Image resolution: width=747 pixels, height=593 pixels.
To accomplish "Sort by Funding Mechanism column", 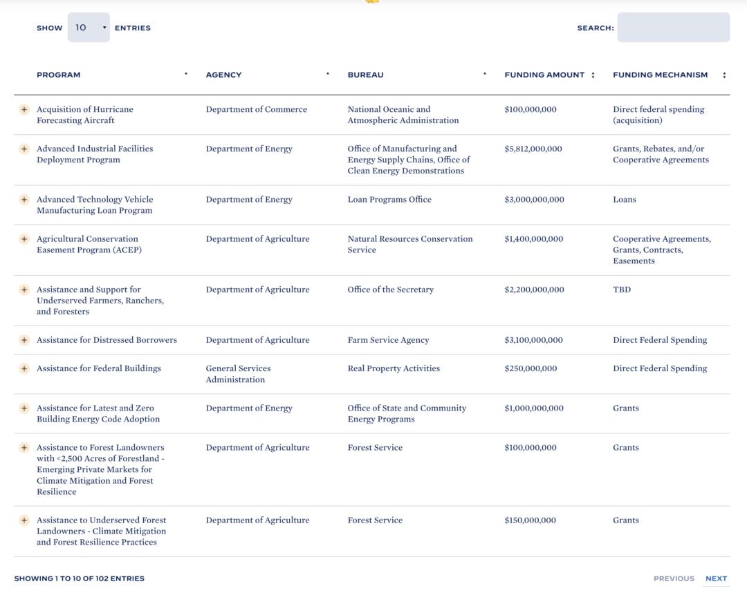I will click(660, 75).
